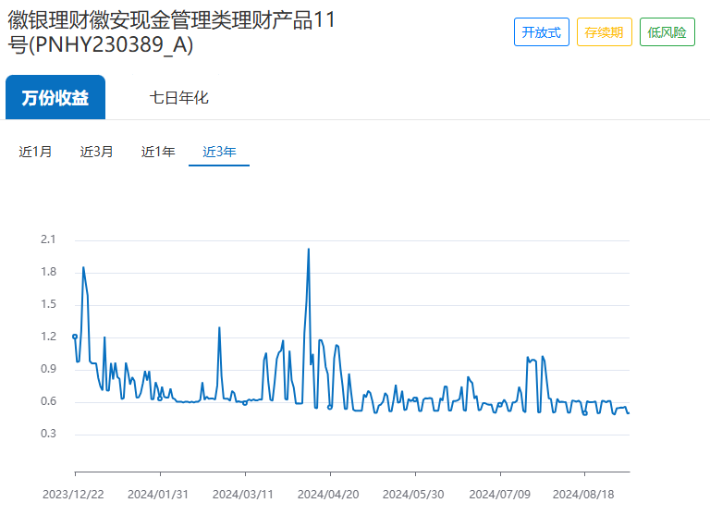This screenshot has width=710, height=515.
Task: Click the 2024/04/20 x-axis label
Action: [328, 494]
